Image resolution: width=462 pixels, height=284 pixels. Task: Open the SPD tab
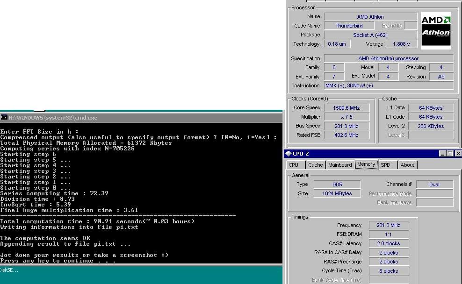tap(385, 165)
